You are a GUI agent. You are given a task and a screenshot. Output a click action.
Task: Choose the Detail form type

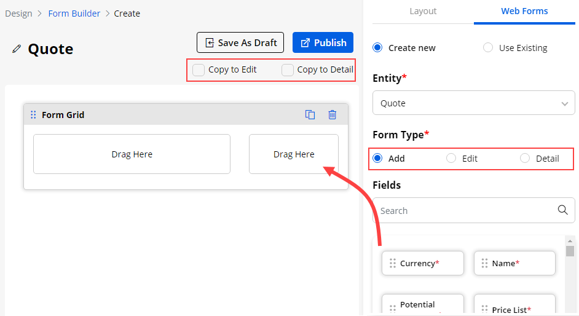[x=525, y=159]
